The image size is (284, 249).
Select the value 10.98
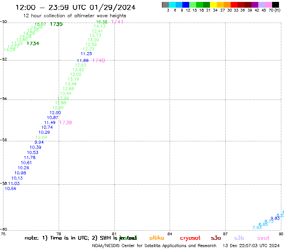click(20, 173)
